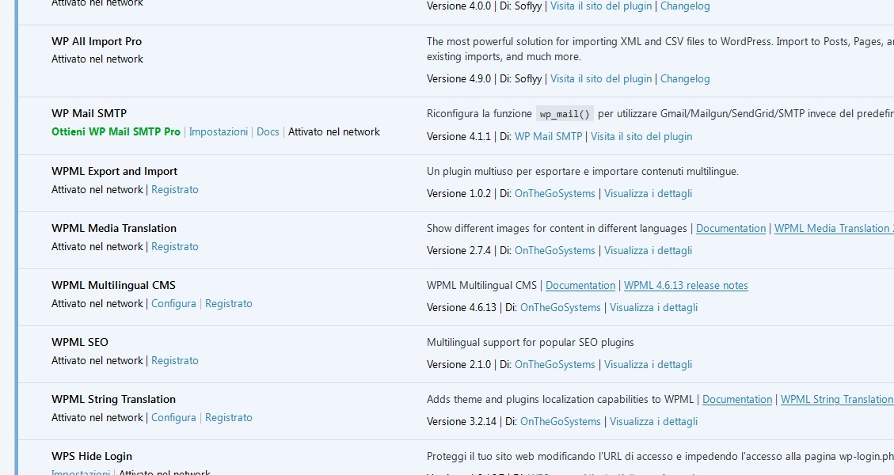This screenshot has height=475, width=894.
Task: Select the WPML Export and Import title
Action: [x=114, y=171]
